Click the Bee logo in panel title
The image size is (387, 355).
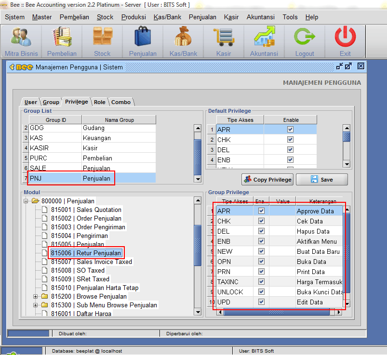[x=21, y=67]
